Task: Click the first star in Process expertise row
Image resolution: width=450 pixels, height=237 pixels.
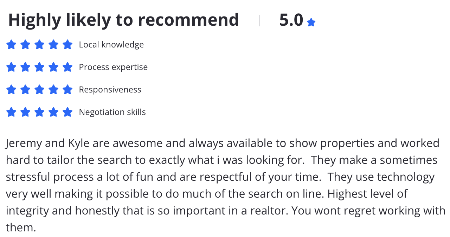Action: 11,67
